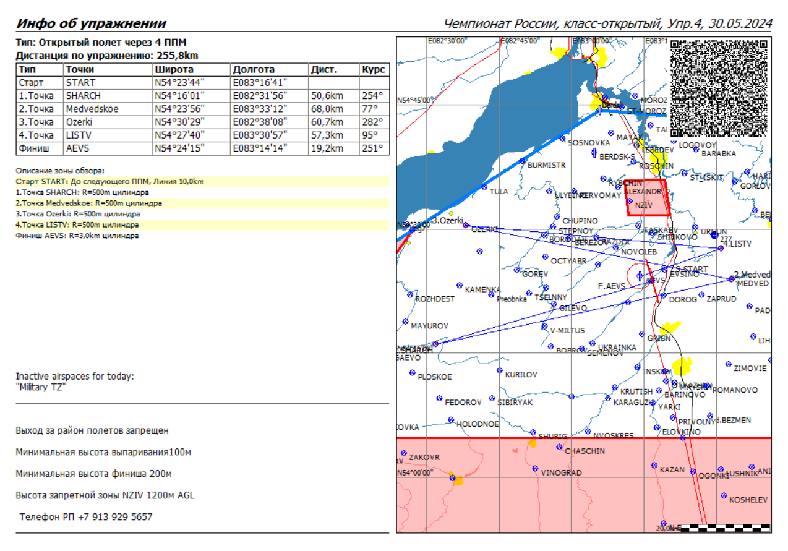This screenshot has height=551, width=788.
Task: Click the SHARCH turnpoint marker on map
Action: tap(435, 344)
